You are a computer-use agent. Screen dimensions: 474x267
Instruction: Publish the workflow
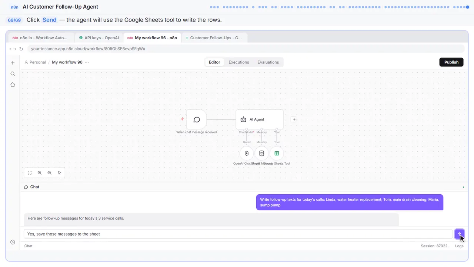(451, 62)
